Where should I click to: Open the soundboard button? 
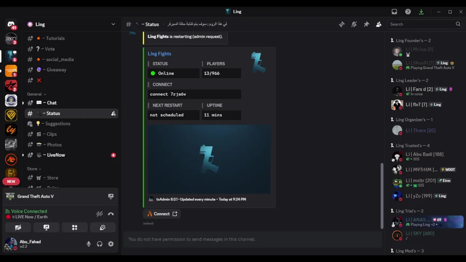(103, 227)
